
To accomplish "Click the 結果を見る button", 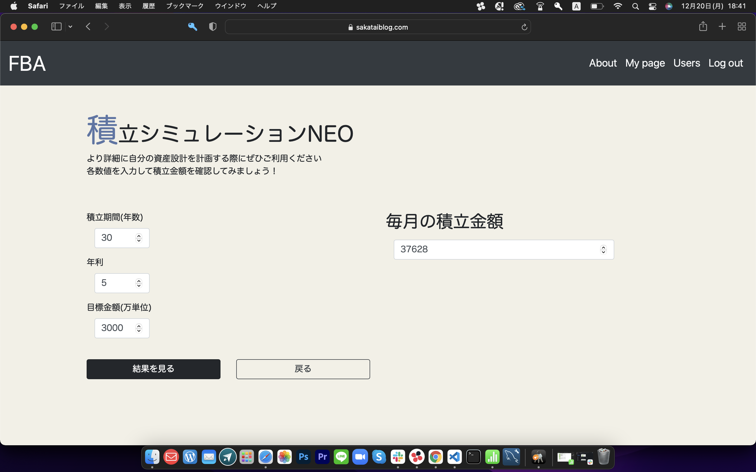I will pos(153,369).
